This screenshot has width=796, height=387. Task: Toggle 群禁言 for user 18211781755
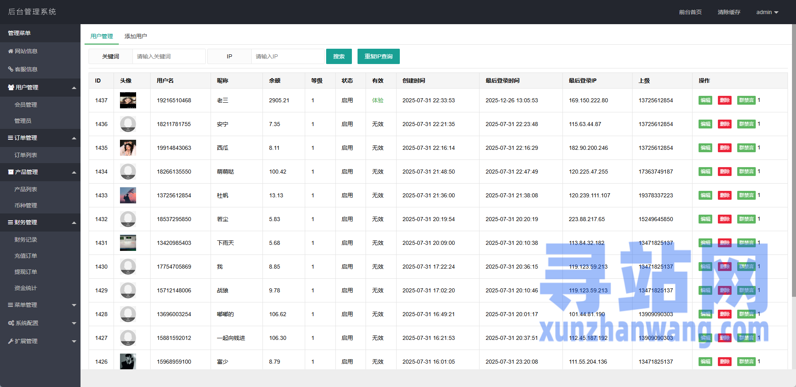pos(746,124)
